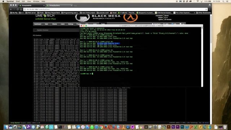Click the Chrome user profile icon
The image size is (231, 130).
pyautogui.click(x=210, y=5)
